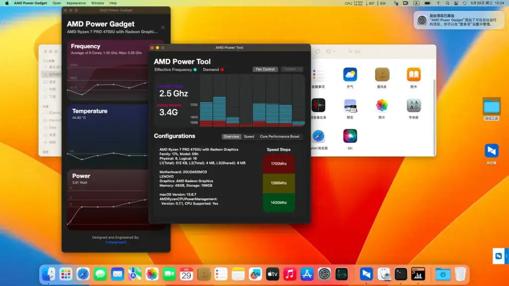
Task: Open the Window menu
Action: [97, 3]
